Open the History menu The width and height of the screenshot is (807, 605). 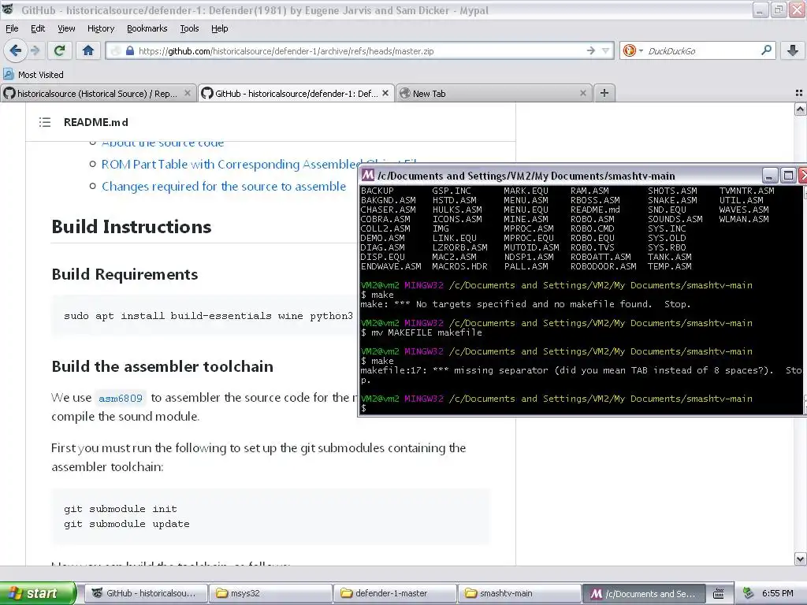[x=100, y=28]
